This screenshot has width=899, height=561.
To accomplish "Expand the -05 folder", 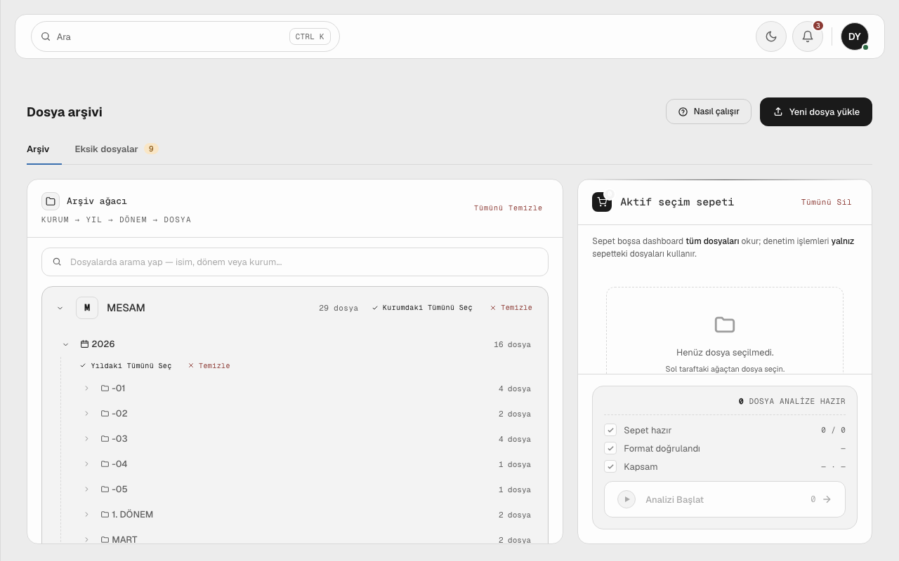I will [x=87, y=489].
